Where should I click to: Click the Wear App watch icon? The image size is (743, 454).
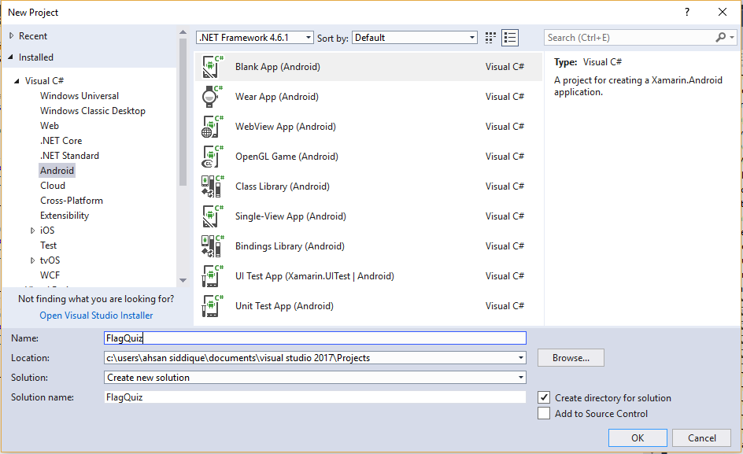point(212,97)
